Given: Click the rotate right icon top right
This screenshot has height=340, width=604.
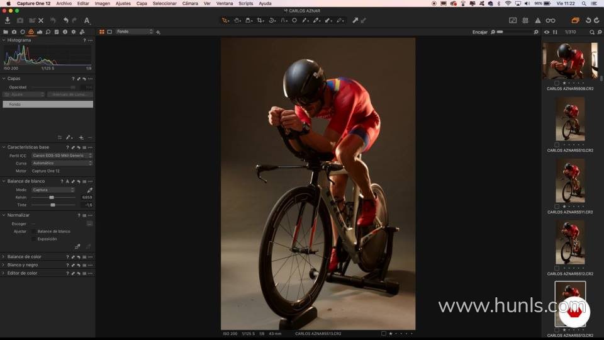Looking at the screenshot, I should [596, 20].
